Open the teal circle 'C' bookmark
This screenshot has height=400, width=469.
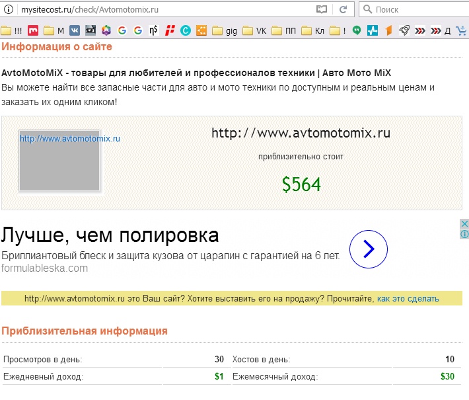(186, 30)
